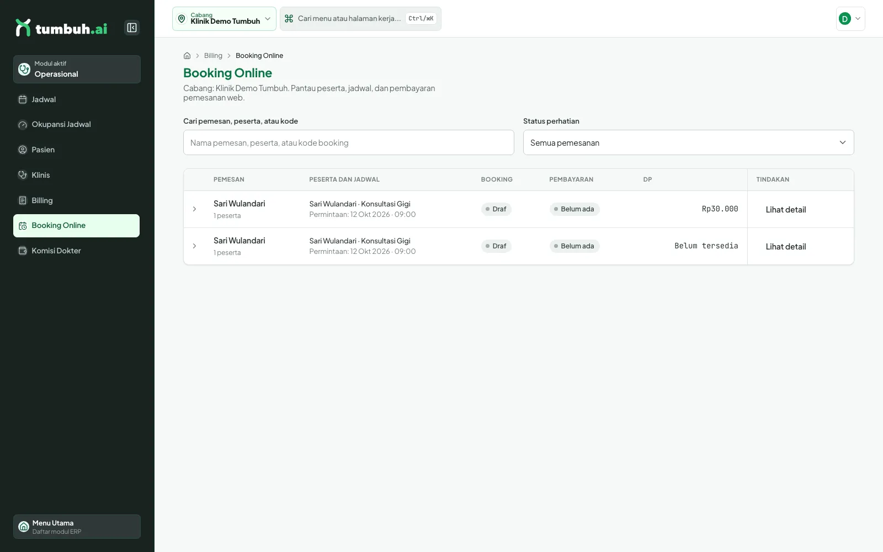Expand the row with DP Belum tersedia
The image size is (883, 552).
tap(194, 246)
